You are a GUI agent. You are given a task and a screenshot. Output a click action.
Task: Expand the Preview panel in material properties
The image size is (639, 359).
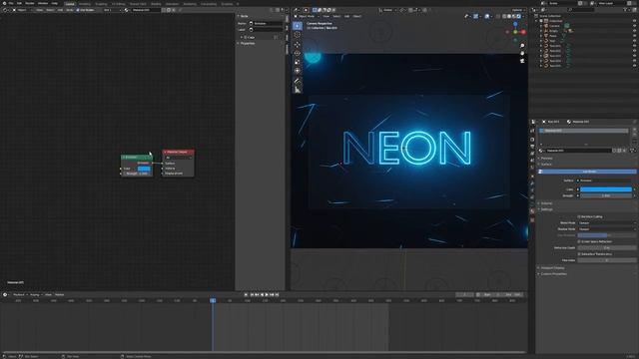click(x=546, y=158)
